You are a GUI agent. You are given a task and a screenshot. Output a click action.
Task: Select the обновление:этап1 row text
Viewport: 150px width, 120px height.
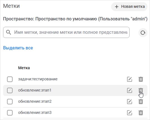[35, 90]
